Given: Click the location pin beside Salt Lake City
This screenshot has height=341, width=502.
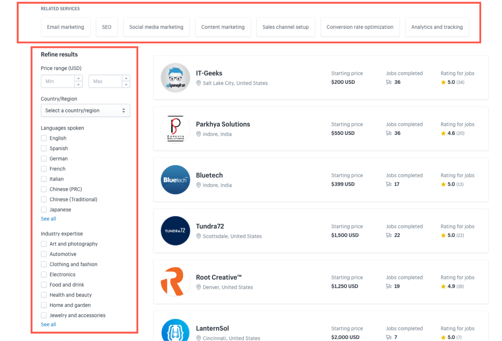Looking at the screenshot, I should (198, 83).
